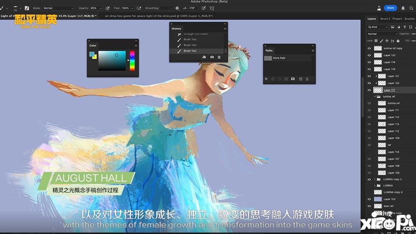Open the History panel menu
The height and width of the screenshot is (234, 416).
tap(225, 28)
